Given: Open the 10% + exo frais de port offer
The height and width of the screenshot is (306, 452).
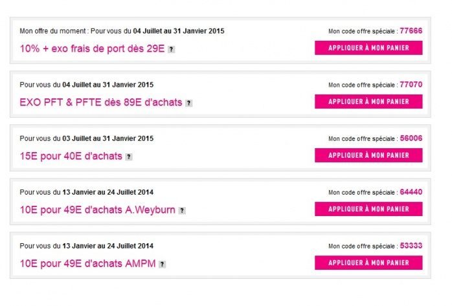Looking at the screenshot, I should (93, 49).
